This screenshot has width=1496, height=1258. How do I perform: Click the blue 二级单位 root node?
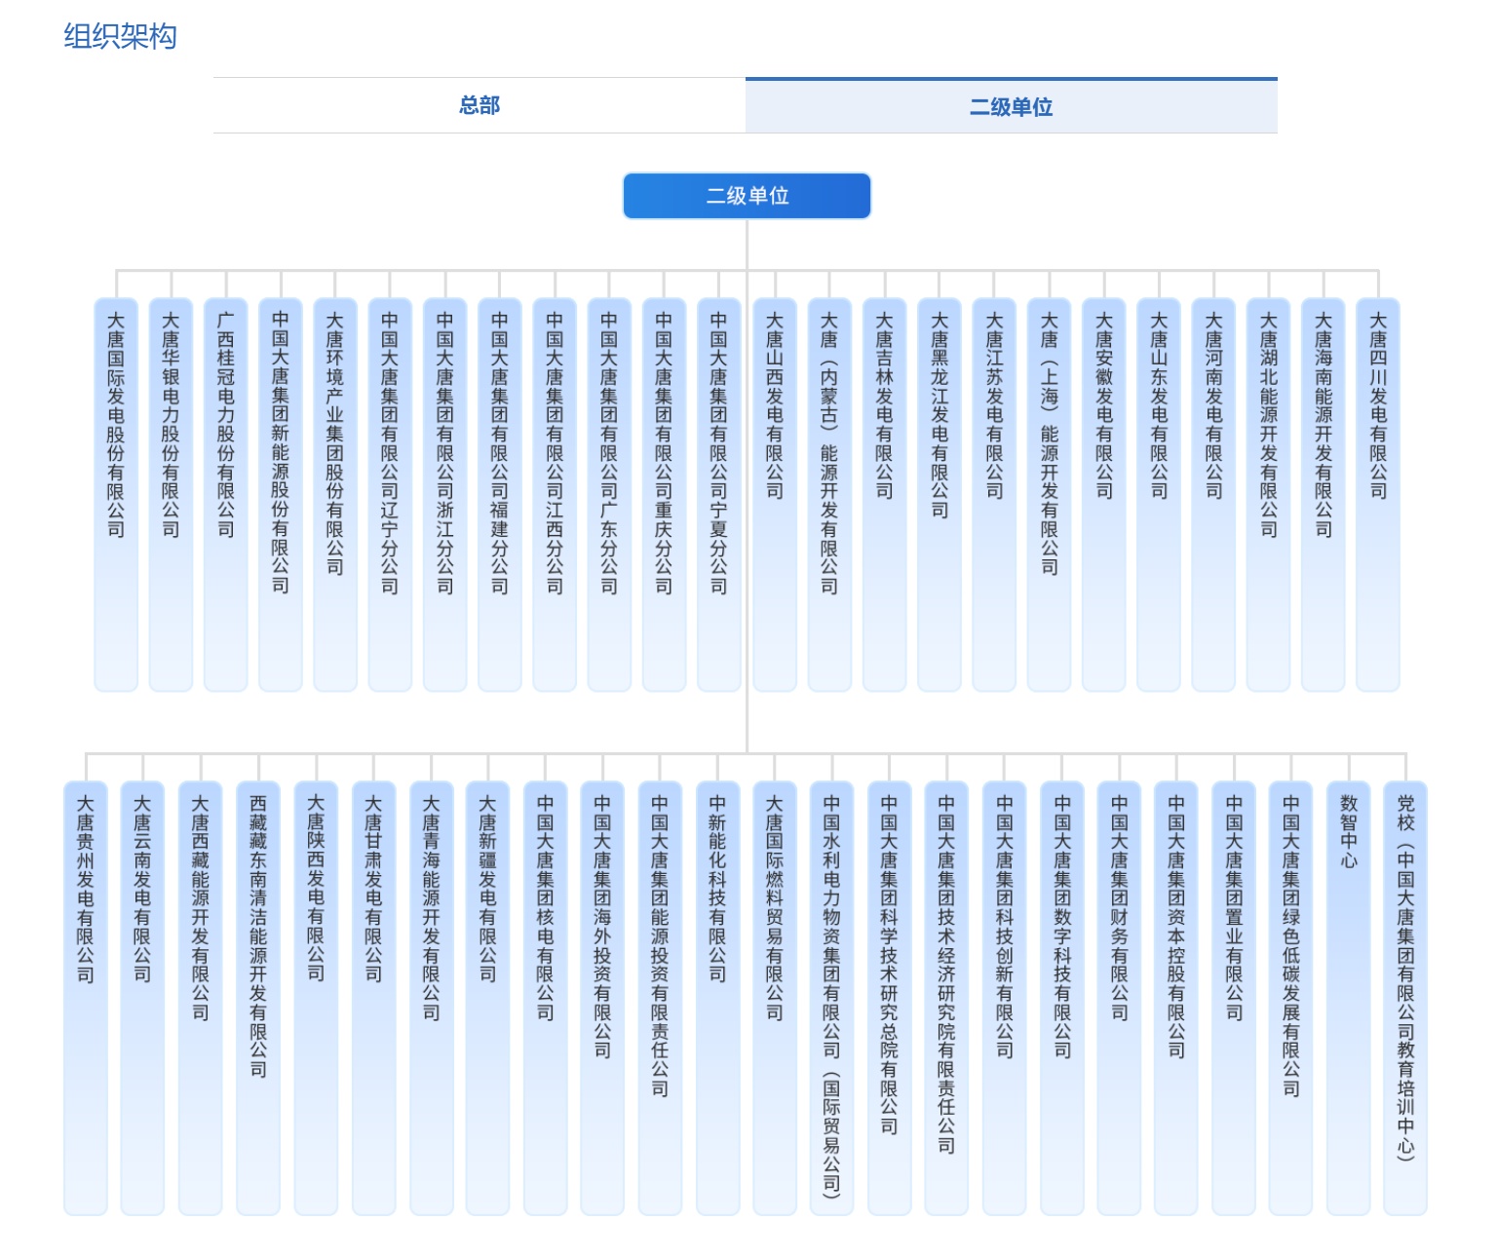[747, 195]
